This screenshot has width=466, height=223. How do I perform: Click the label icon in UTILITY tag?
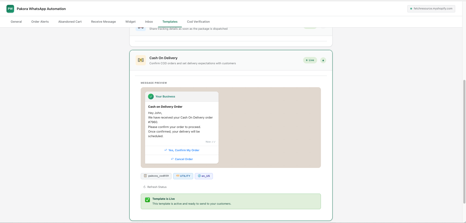pyautogui.click(x=178, y=176)
